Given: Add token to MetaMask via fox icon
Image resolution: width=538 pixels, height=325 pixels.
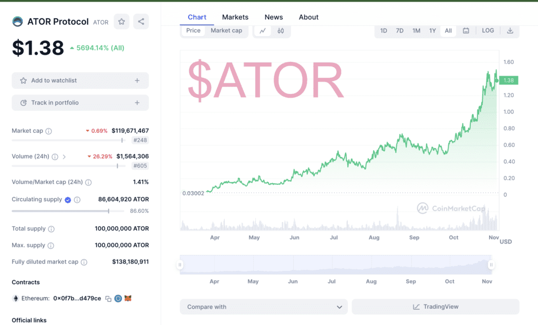Looking at the screenshot, I should [128, 298].
